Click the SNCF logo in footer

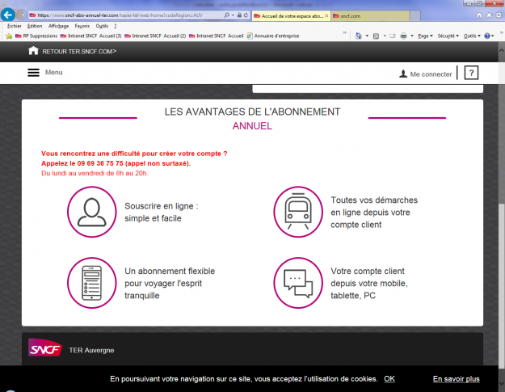[x=45, y=348]
